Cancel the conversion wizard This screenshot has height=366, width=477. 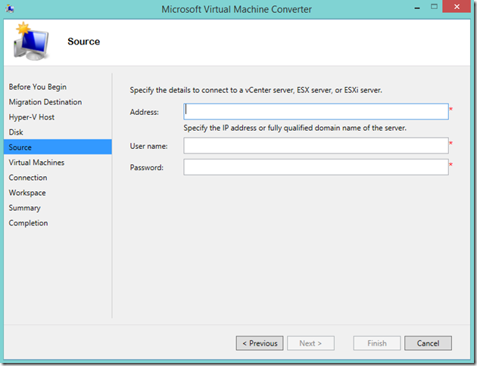428,343
